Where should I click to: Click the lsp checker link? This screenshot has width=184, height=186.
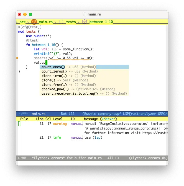click(98, 138)
